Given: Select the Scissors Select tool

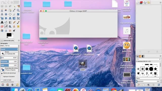Looking at the screenshot, I should (2, 10).
